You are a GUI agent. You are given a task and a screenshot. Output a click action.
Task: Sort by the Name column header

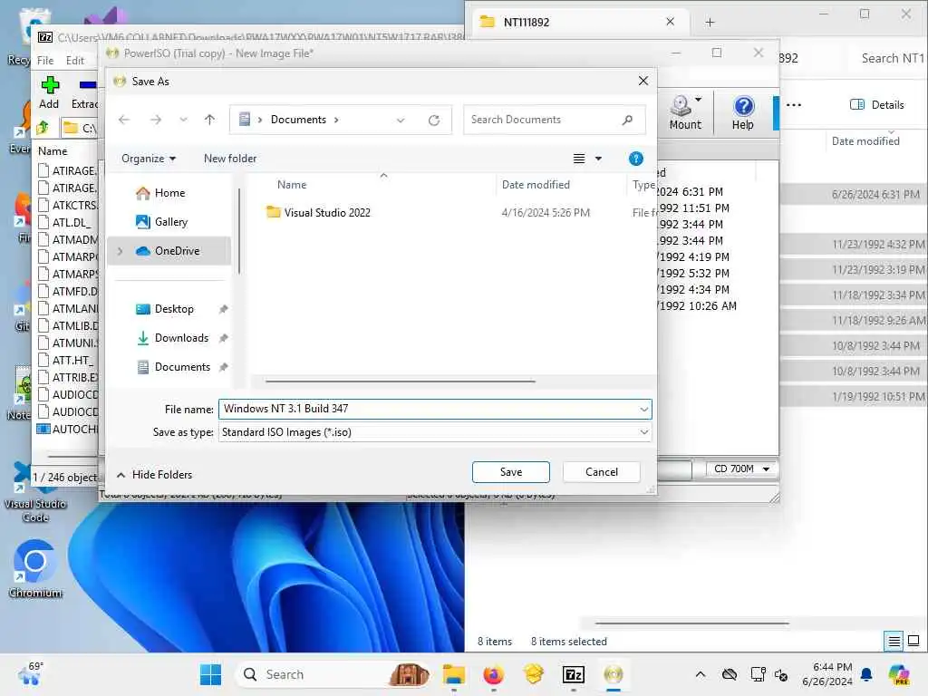click(292, 185)
